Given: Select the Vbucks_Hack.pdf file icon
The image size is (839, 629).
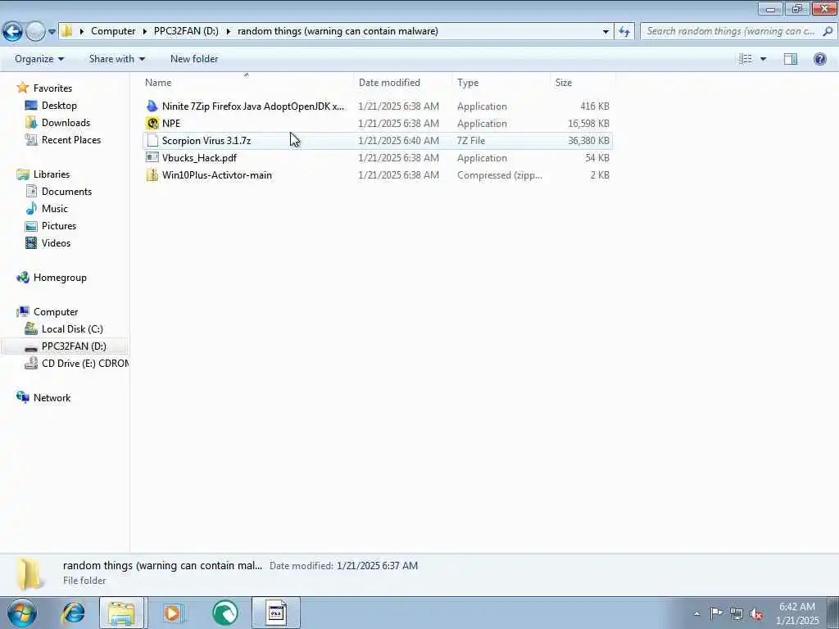Looking at the screenshot, I should pos(152,158).
